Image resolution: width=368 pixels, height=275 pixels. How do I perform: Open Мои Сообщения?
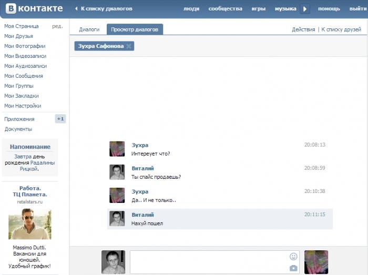(x=24, y=76)
